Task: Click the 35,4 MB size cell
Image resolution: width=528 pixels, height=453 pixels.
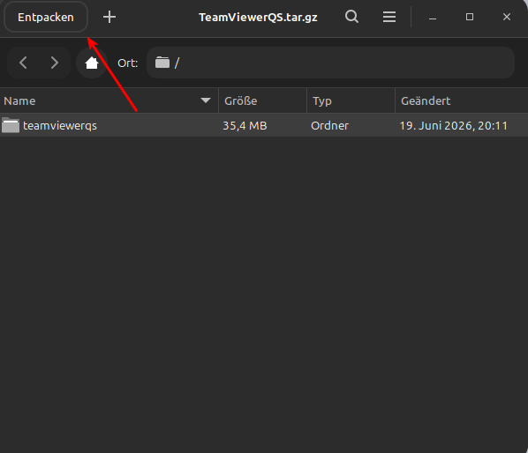Action: tap(245, 126)
